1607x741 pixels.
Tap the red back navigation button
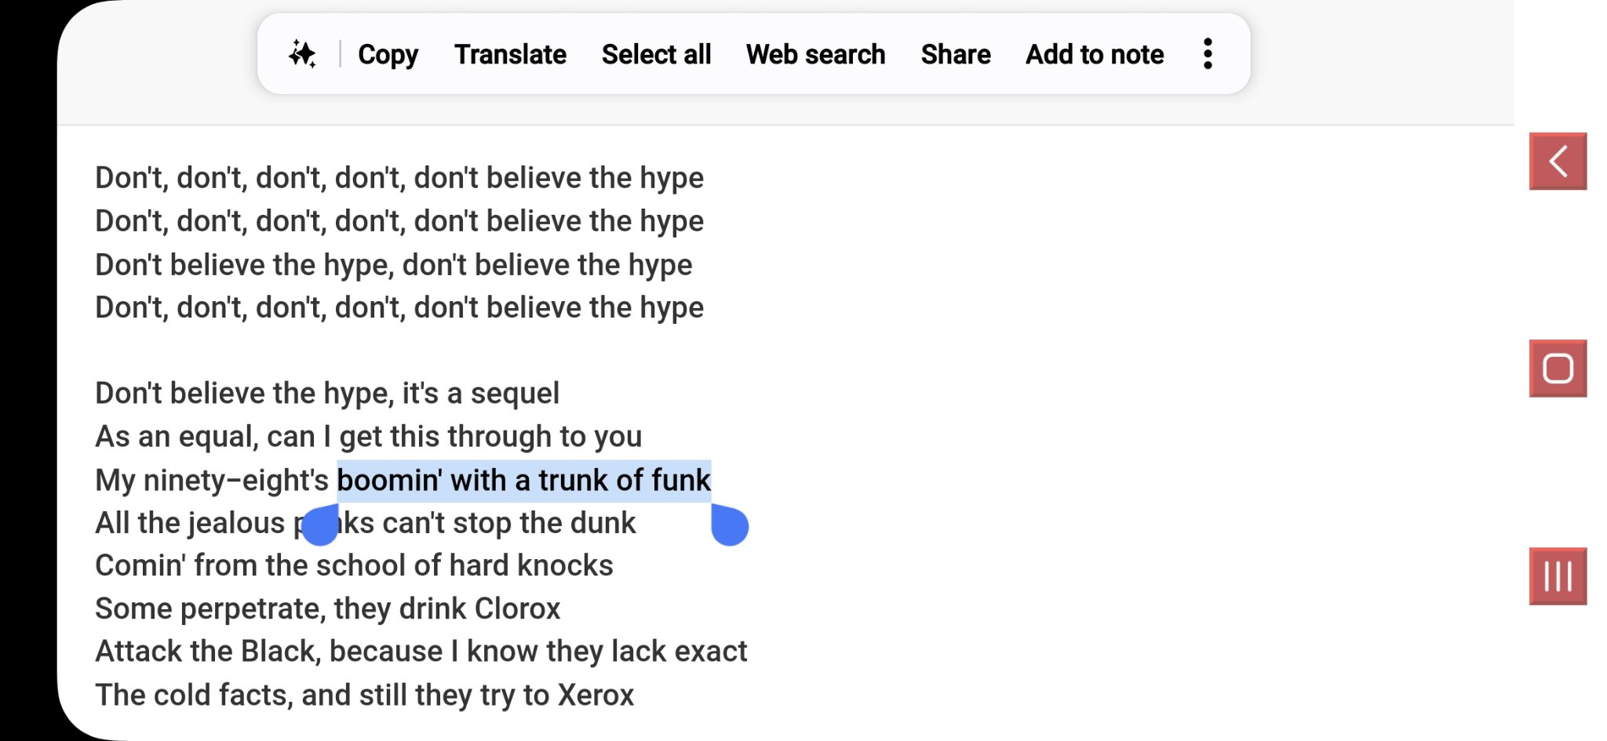[x=1558, y=162]
